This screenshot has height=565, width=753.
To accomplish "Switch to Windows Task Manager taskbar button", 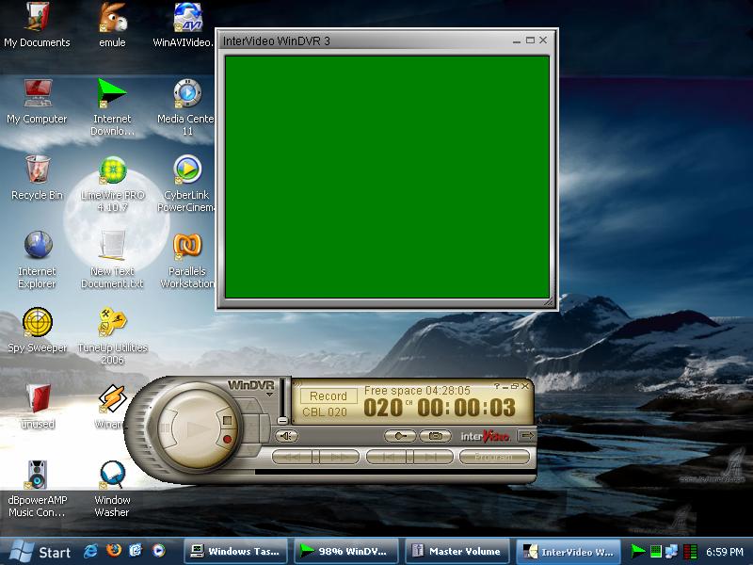I will (235, 552).
